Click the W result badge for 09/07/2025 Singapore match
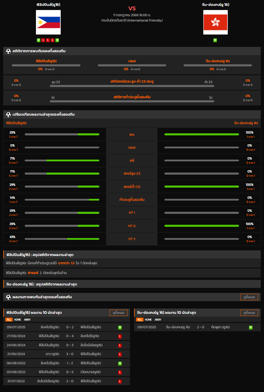Image resolution: width=264 pixels, height=392 pixels. pos(120,327)
